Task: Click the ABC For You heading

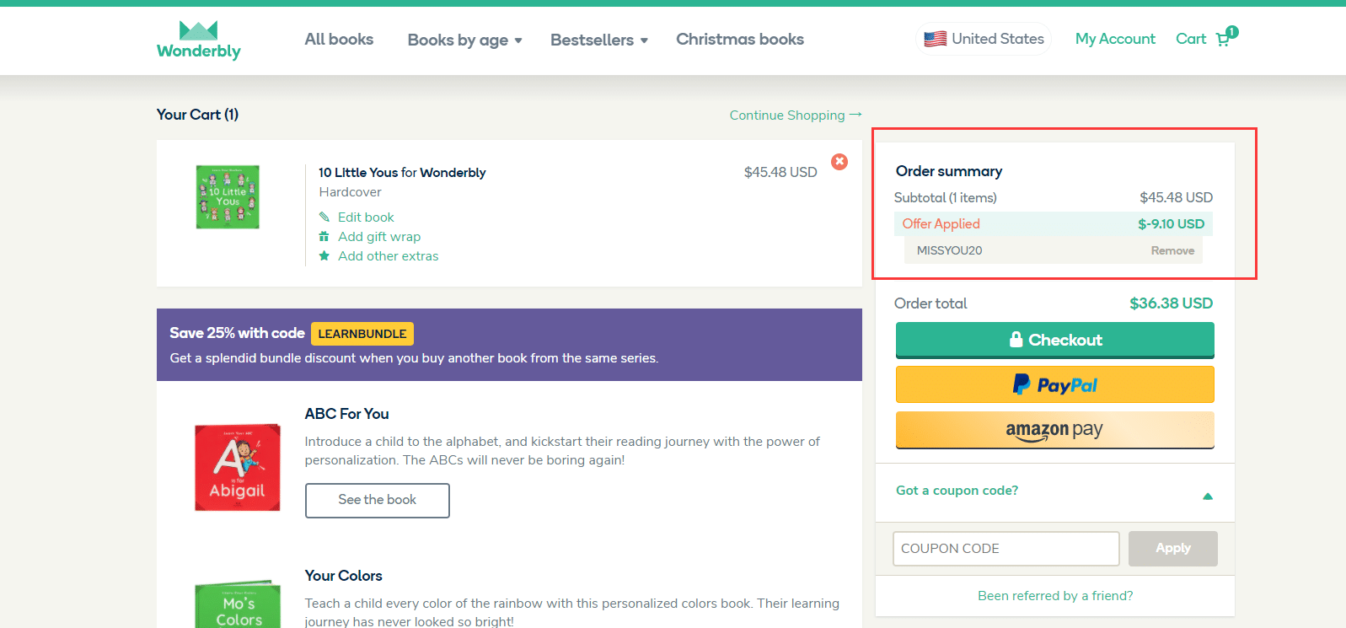Action: point(346,414)
